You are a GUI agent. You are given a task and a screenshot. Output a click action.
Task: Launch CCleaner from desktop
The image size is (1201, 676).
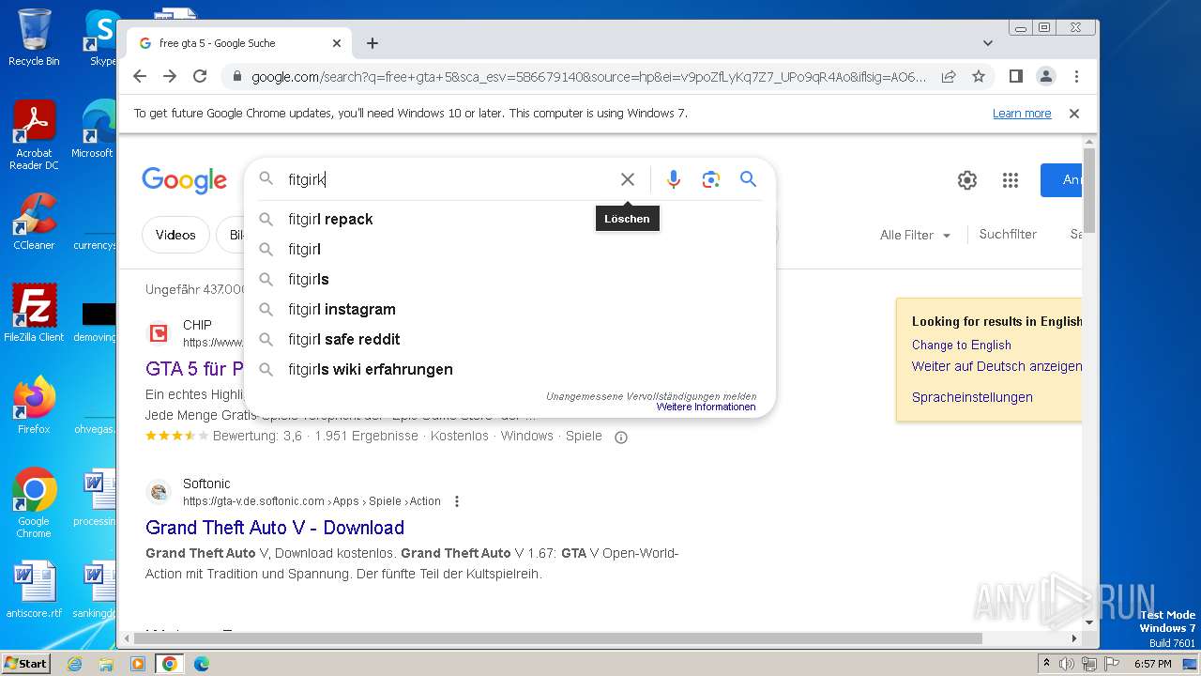[34, 222]
